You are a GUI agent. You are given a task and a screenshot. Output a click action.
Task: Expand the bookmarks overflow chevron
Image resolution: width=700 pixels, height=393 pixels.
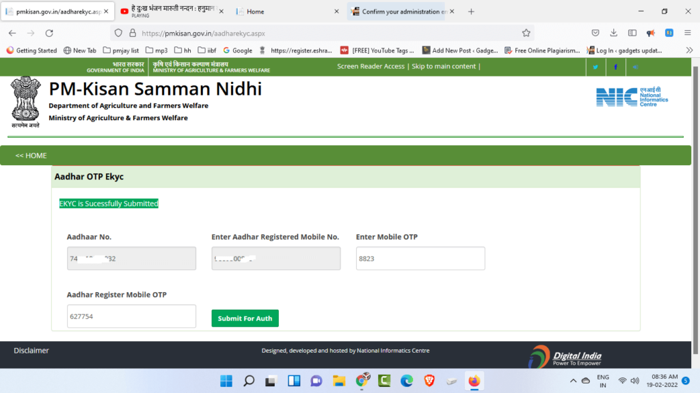click(689, 50)
